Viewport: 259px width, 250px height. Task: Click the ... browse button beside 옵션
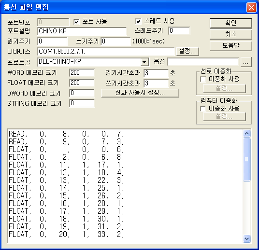246,62
